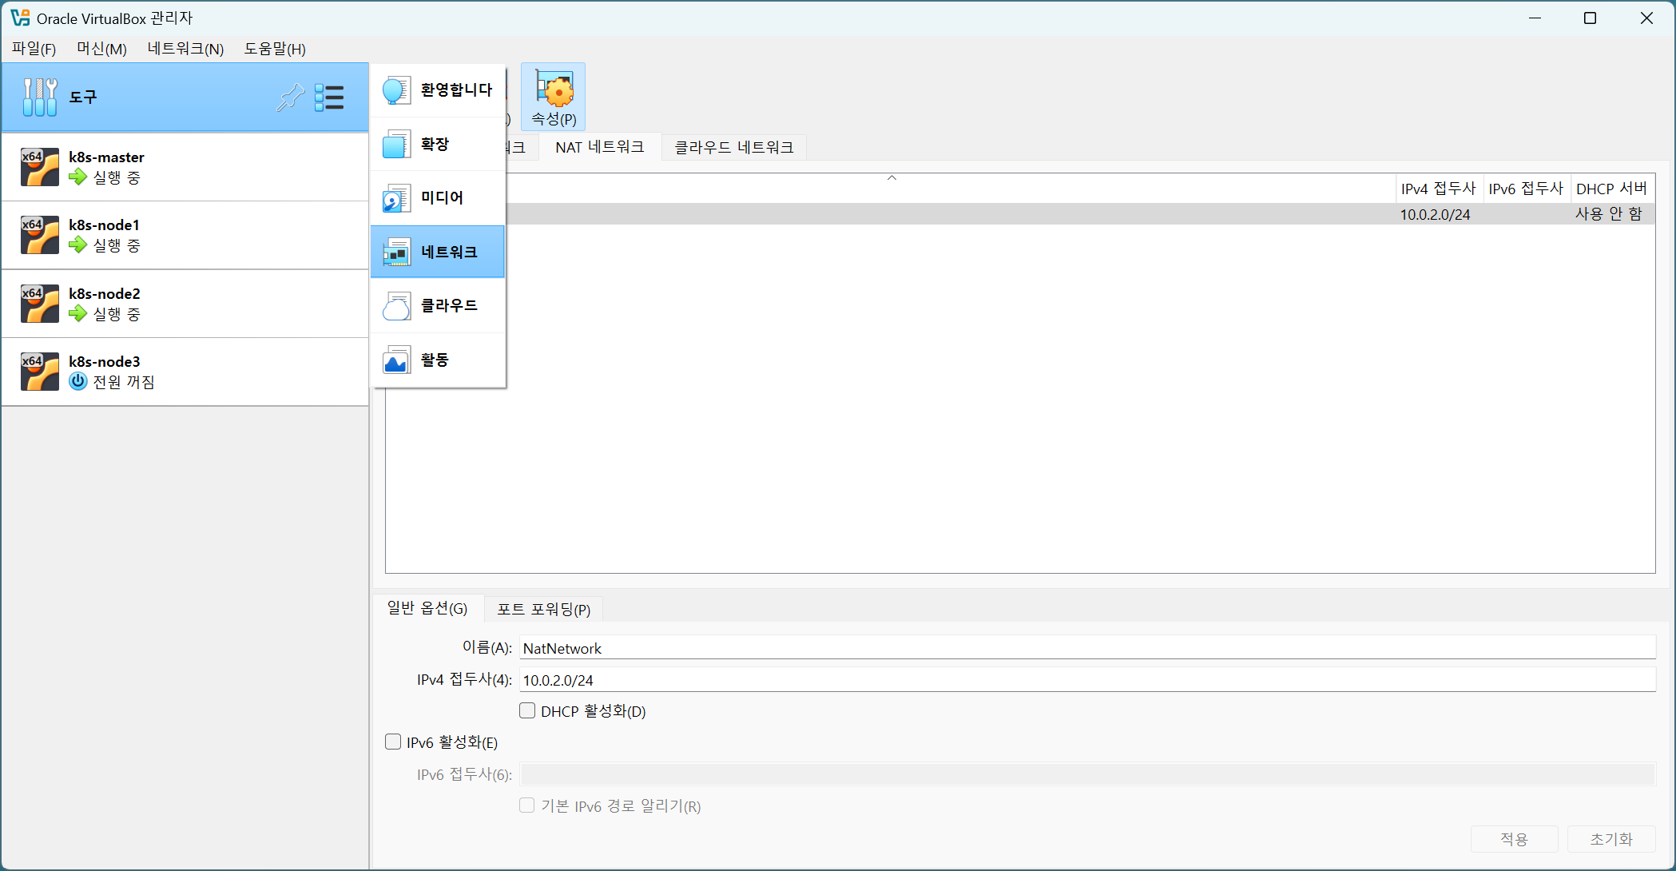Click the running arrow status of k8s-master

click(77, 177)
